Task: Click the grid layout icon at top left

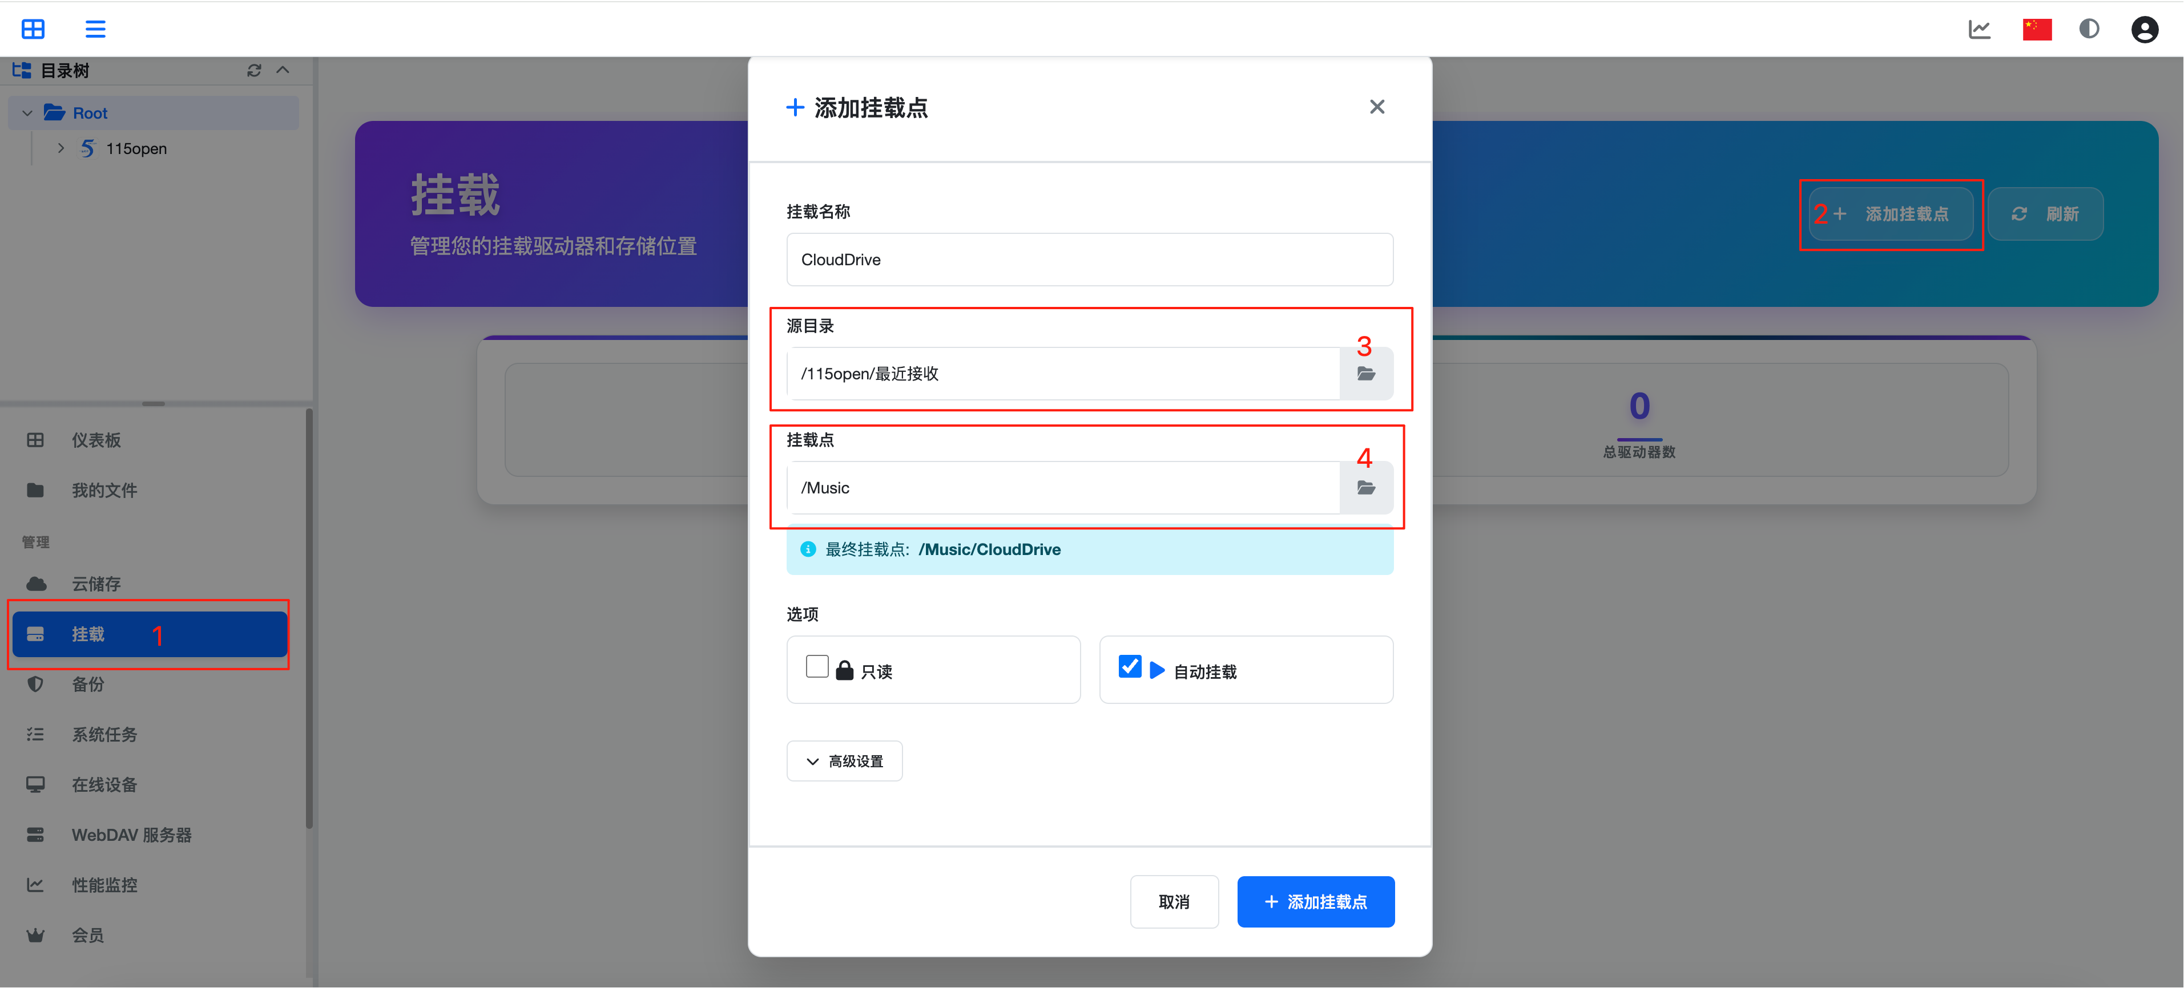Action: pos(33,30)
